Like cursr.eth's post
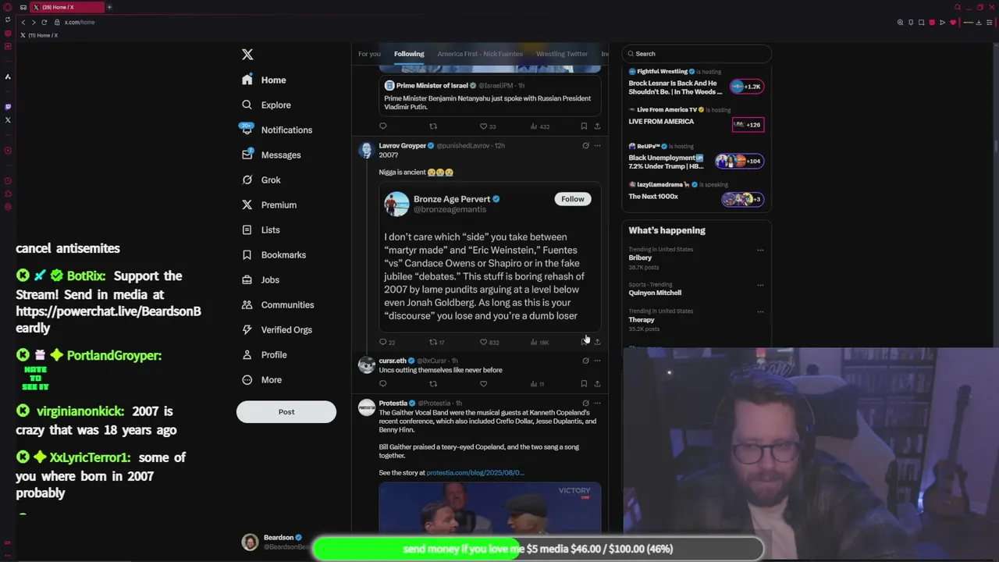The width and height of the screenshot is (999, 562). click(483, 383)
